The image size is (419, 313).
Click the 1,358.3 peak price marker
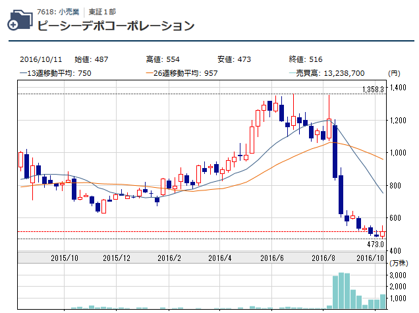tap(372, 90)
